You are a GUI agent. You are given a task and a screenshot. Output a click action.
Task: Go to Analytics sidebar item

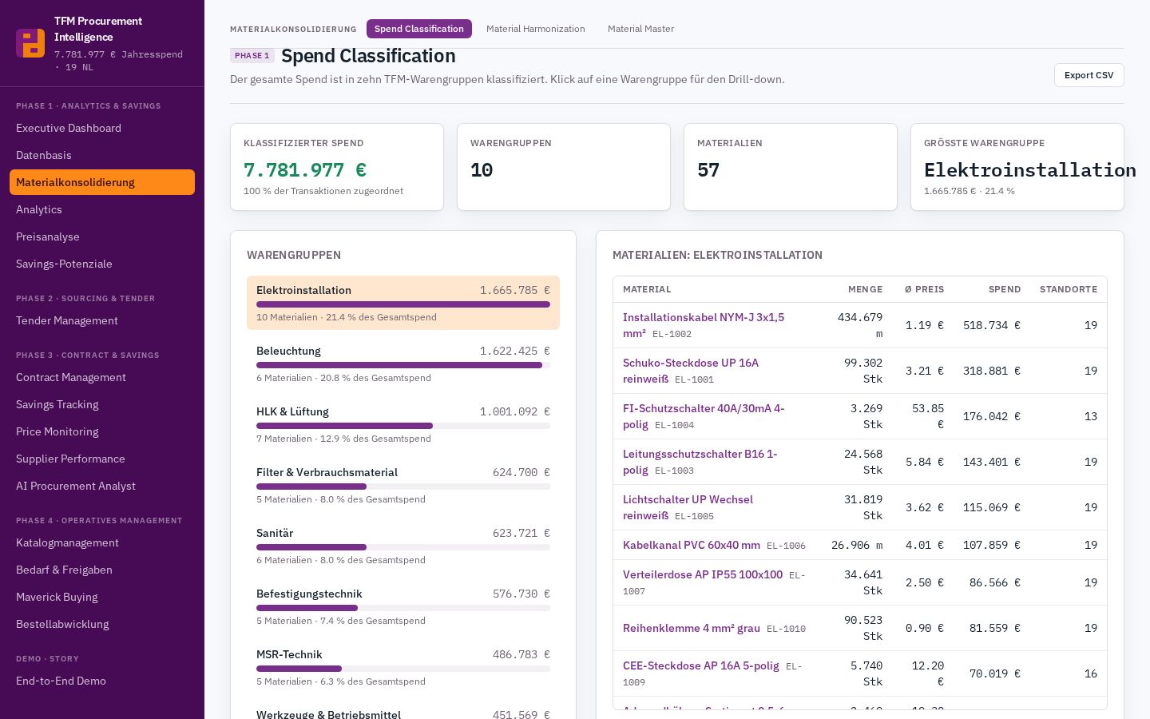(102, 209)
